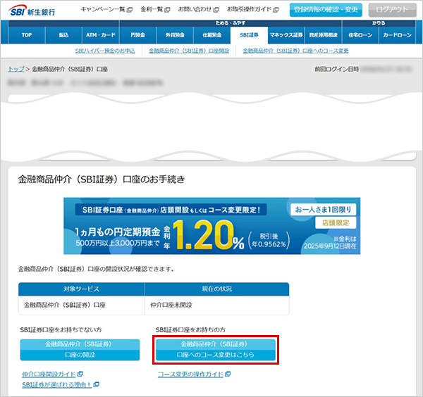Click the 金融商品仲介（SBI証券）口座の開設 button
The image size is (423, 397).
pos(80,350)
